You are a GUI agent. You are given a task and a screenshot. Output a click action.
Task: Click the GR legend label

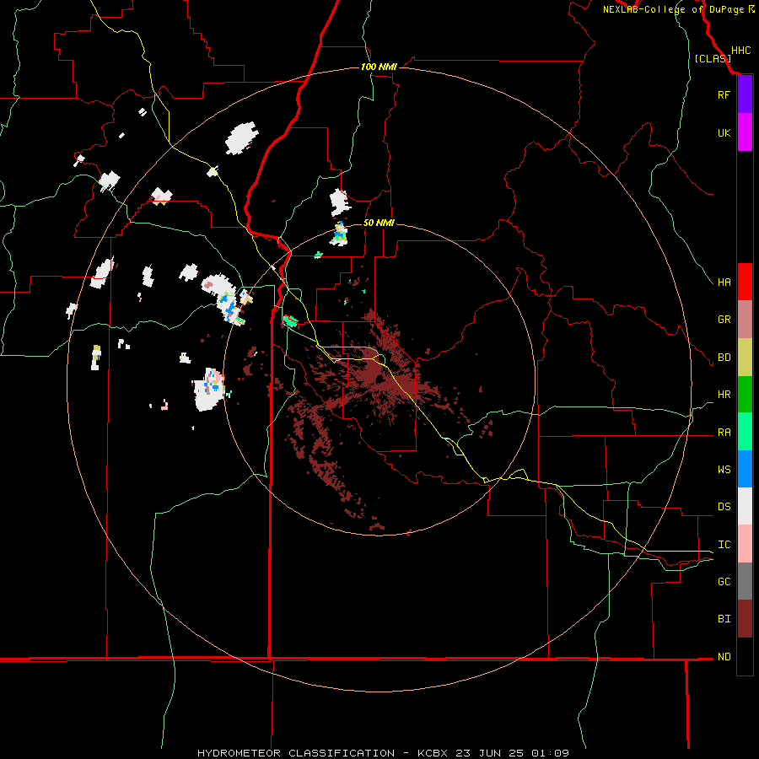tap(724, 320)
